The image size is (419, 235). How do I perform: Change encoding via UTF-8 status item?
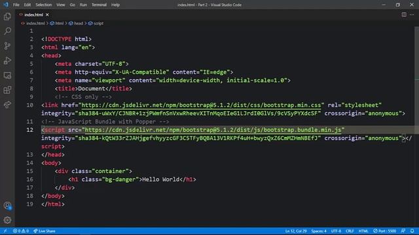(x=336, y=231)
